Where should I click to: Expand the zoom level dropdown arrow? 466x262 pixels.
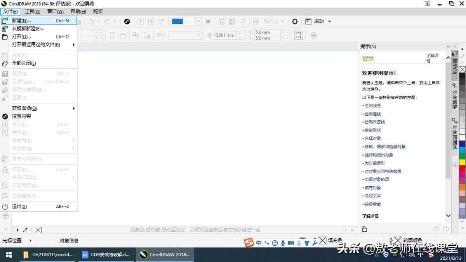pyautogui.click(x=198, y=21)
